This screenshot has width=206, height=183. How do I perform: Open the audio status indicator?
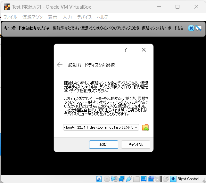pos(114,179)
